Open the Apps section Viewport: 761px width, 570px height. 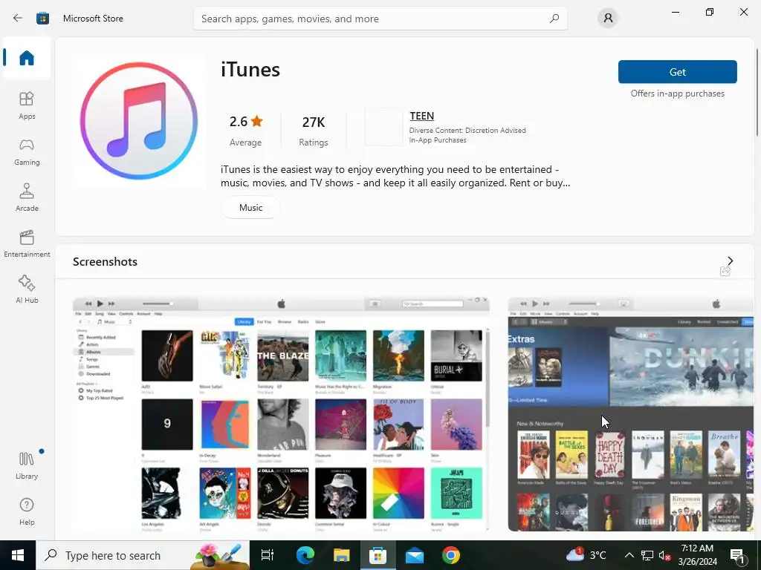tap(27, 105)
